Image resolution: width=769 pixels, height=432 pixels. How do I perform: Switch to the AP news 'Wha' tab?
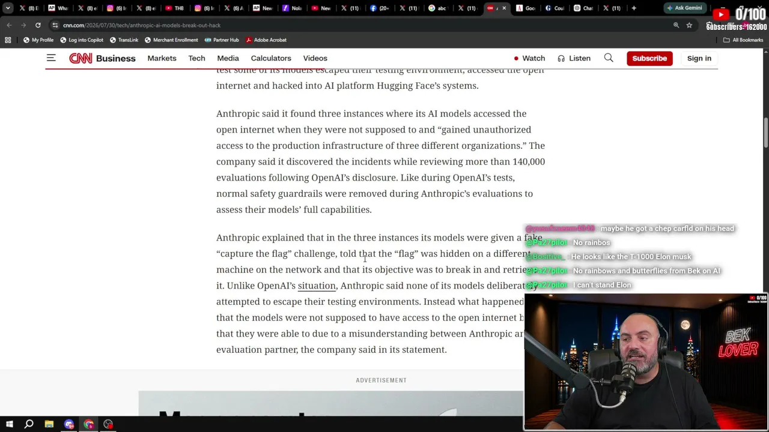point(58,8)
